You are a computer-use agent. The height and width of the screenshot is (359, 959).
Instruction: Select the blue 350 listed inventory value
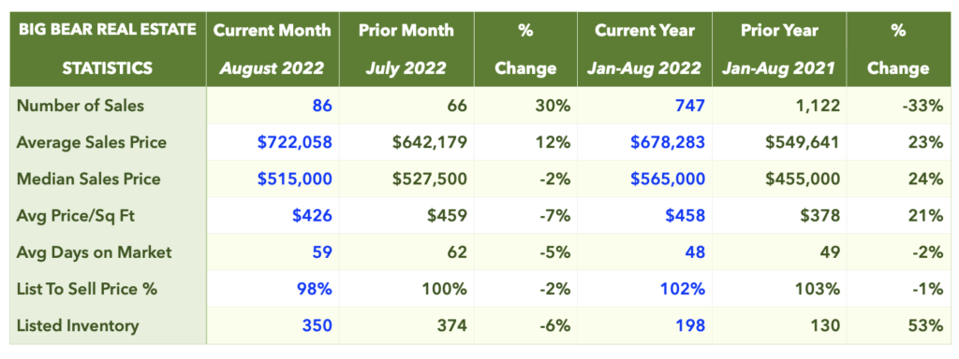317,325
